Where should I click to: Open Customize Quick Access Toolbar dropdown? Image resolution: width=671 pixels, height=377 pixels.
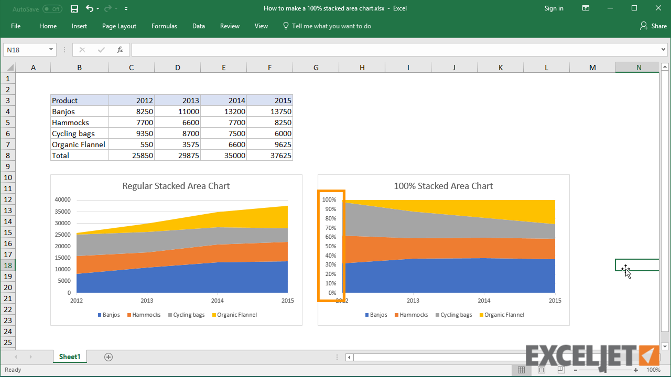click(x=126, y=9)
